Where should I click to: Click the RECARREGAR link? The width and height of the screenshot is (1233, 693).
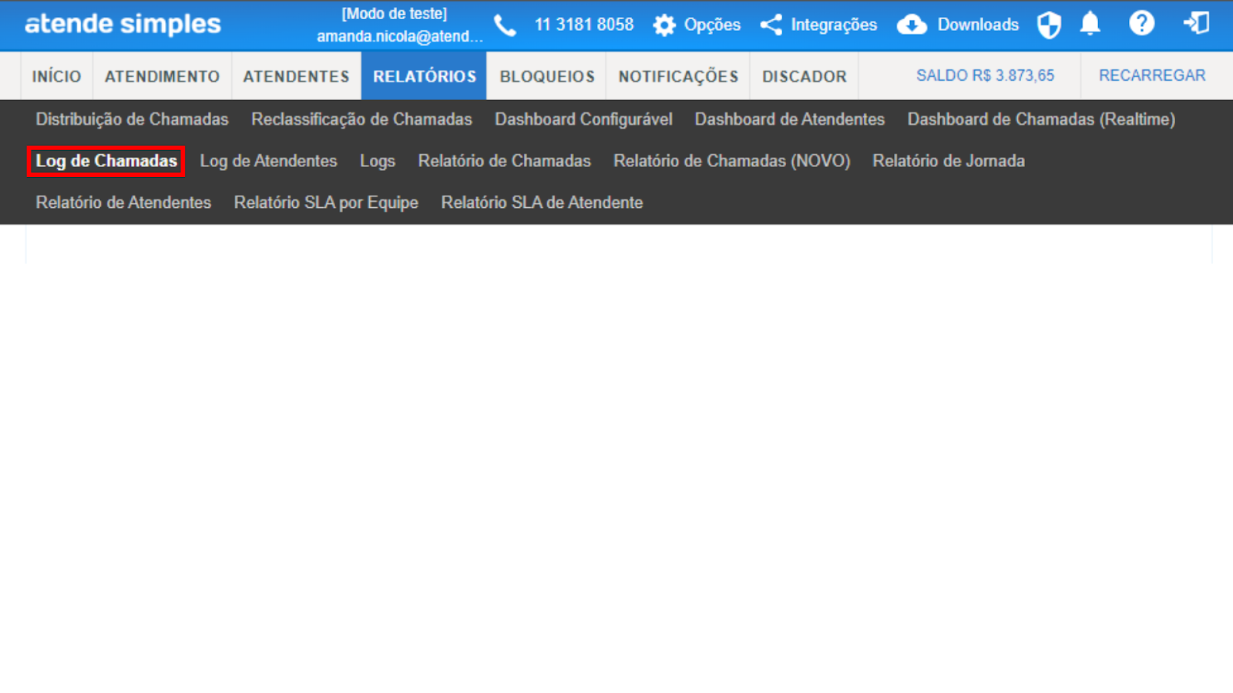point(1152,75)
